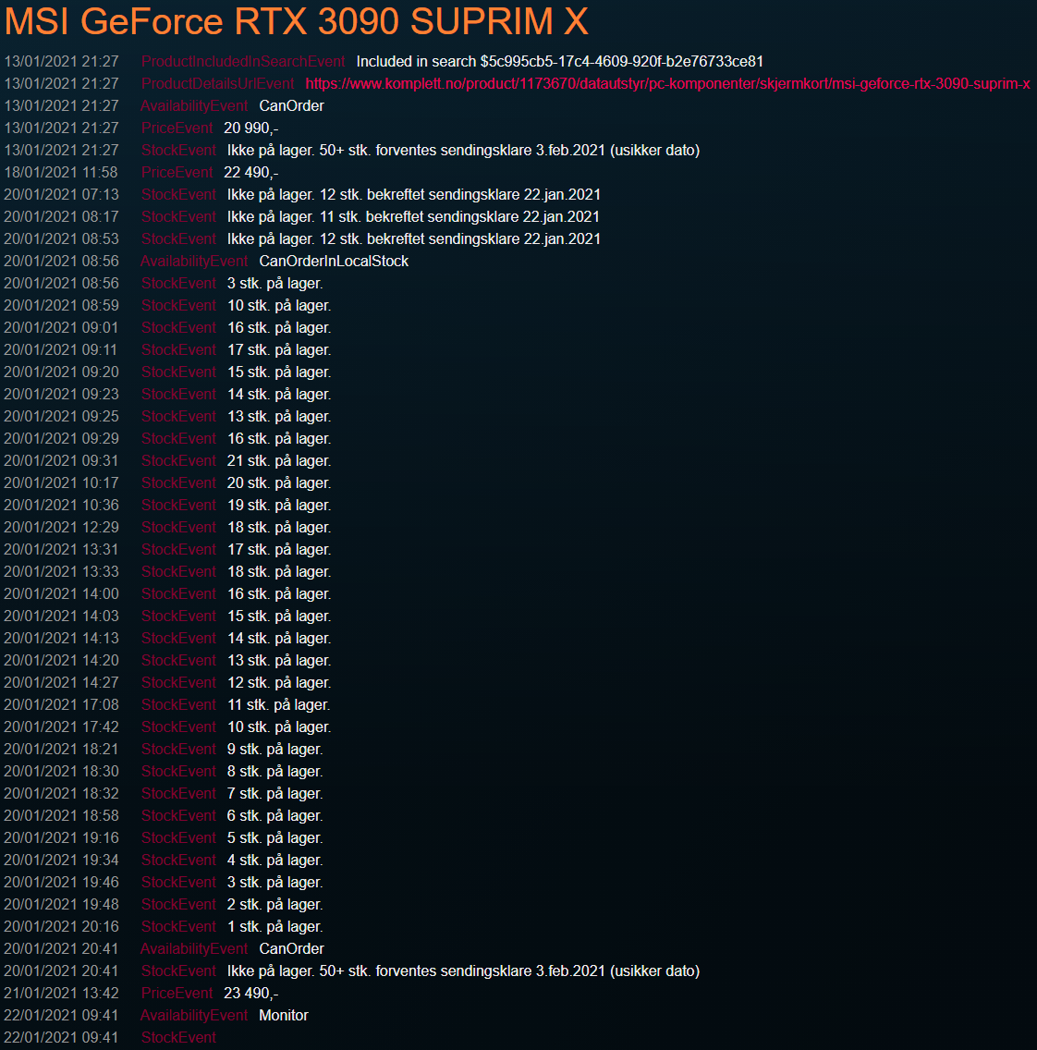Select timestamp 20/01/2021 20:16

61,927
